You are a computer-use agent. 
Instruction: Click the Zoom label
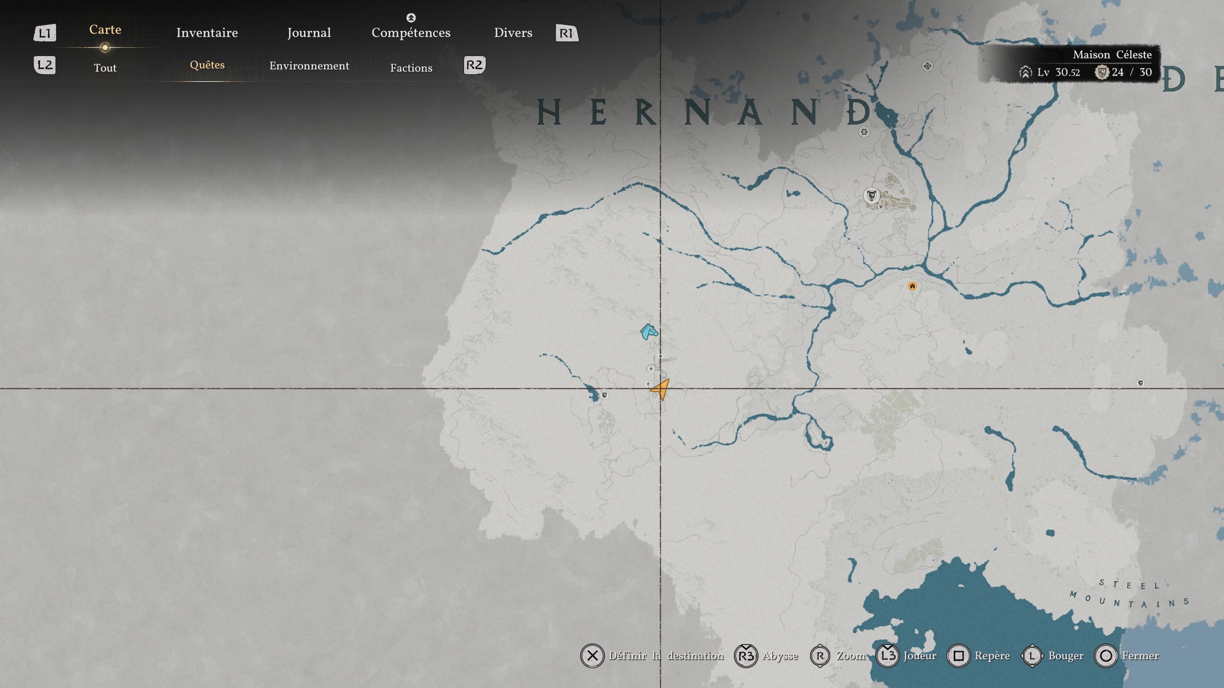click(851, 656)
